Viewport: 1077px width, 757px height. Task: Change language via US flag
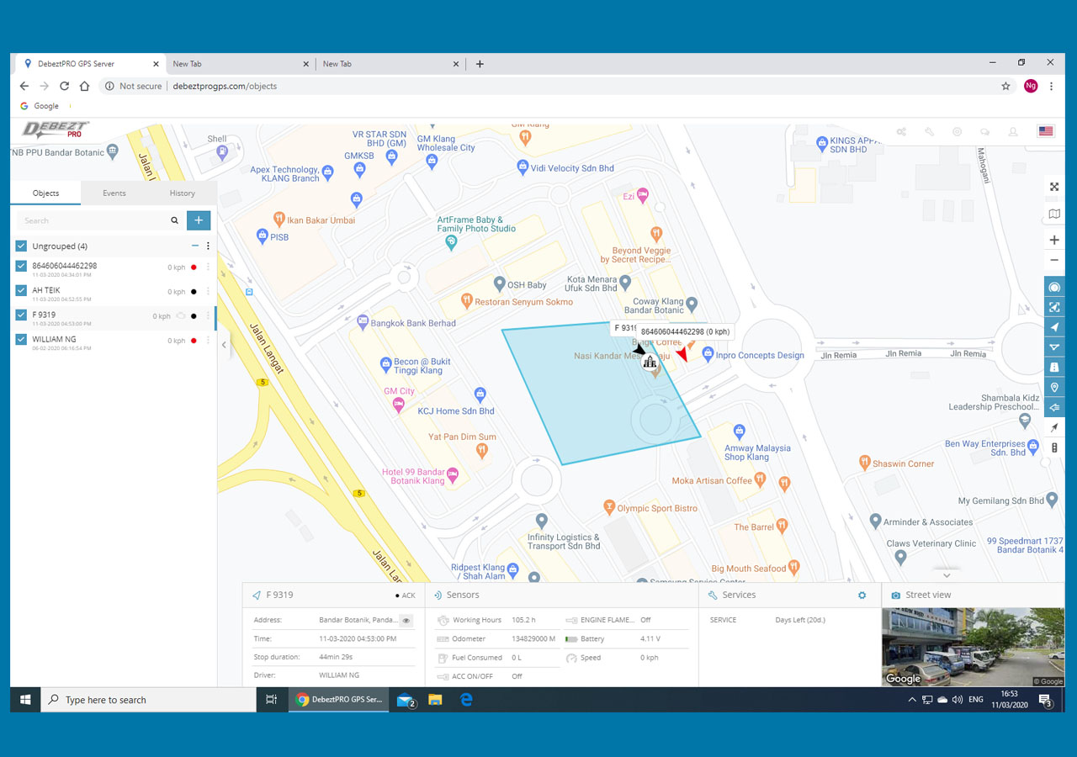click(x=1046, y=131)
